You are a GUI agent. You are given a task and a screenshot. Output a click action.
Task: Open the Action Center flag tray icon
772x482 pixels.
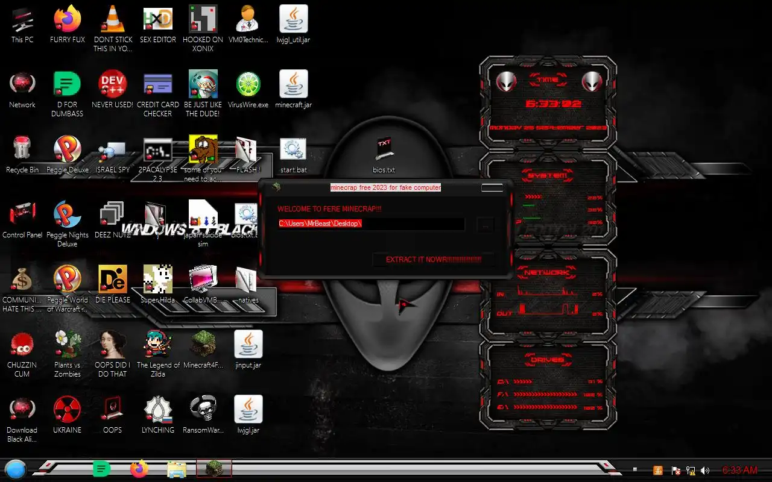coord(677,470)
